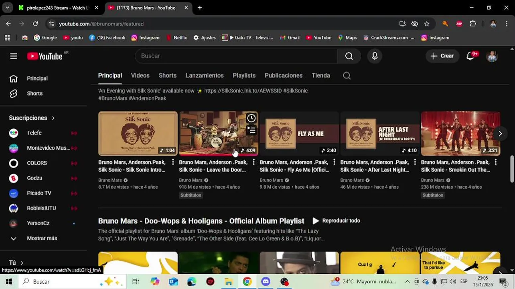515x289 pixels.
Task: Open the Doo-Wops & Hooligans playlist title
Action: (x=201, y=221)
